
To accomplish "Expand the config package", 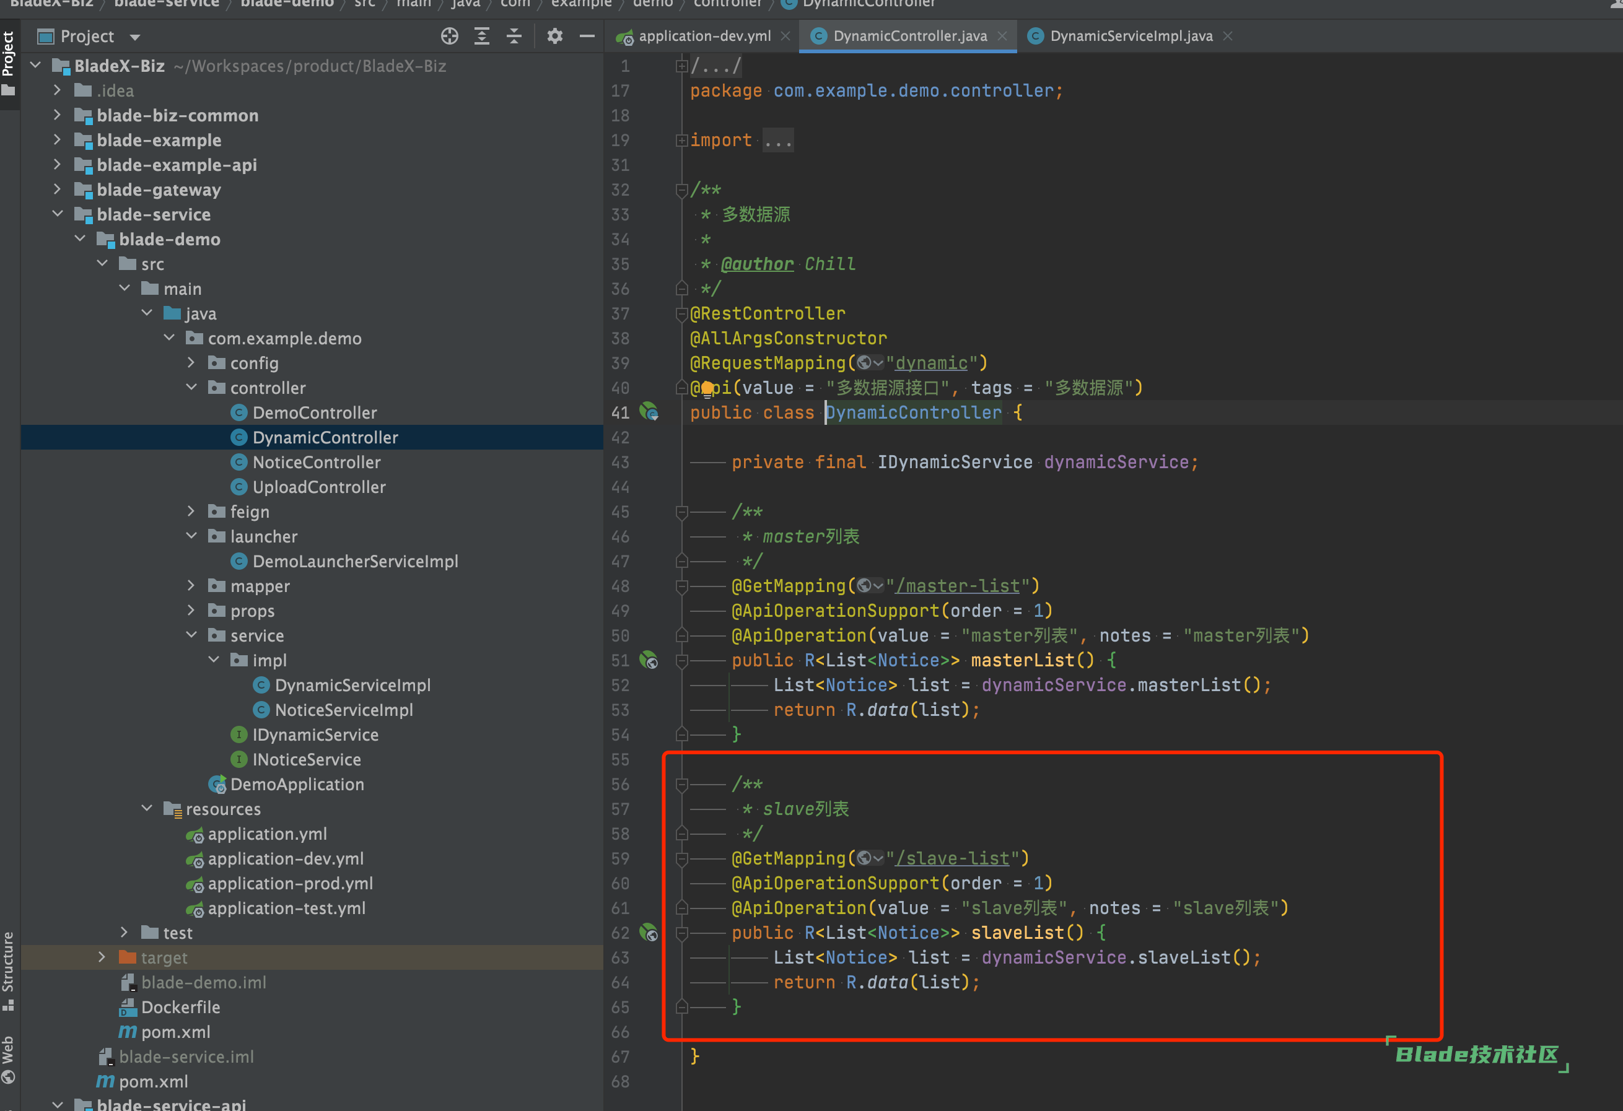I will click(191, 362).
